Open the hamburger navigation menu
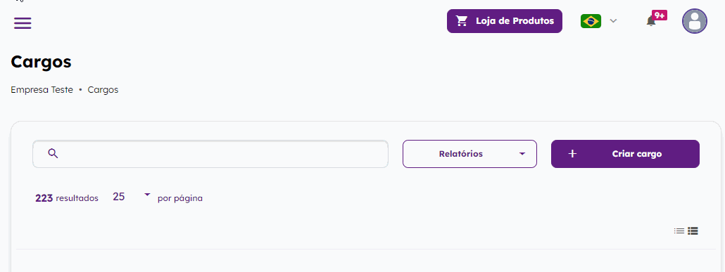The image size is (725, 272). [23, 23]
